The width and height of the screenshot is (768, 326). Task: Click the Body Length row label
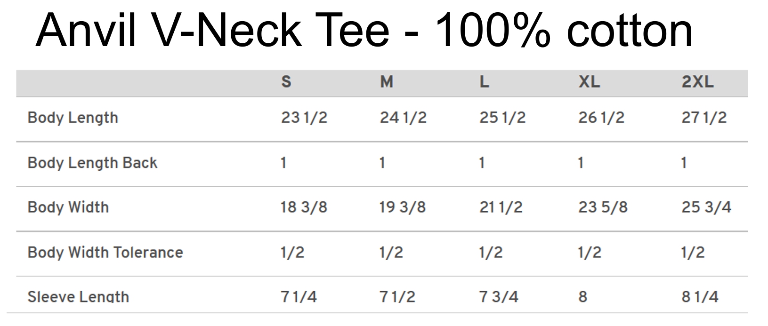(x=73, y=118)
